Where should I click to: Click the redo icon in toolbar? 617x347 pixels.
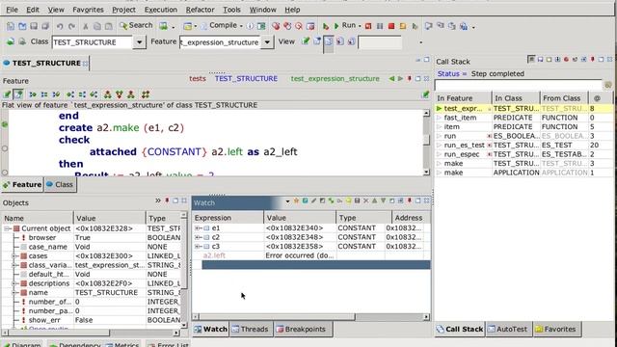click(x=71, y=26)
